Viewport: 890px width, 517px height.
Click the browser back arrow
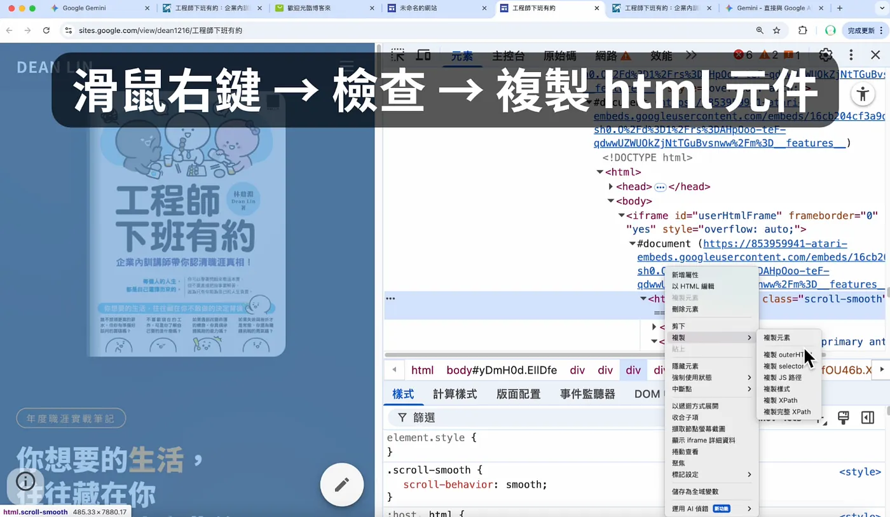9,31
